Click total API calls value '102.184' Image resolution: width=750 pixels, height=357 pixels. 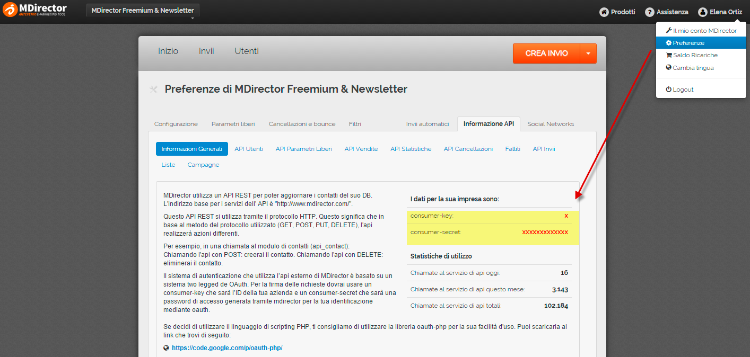click(556, 306)
